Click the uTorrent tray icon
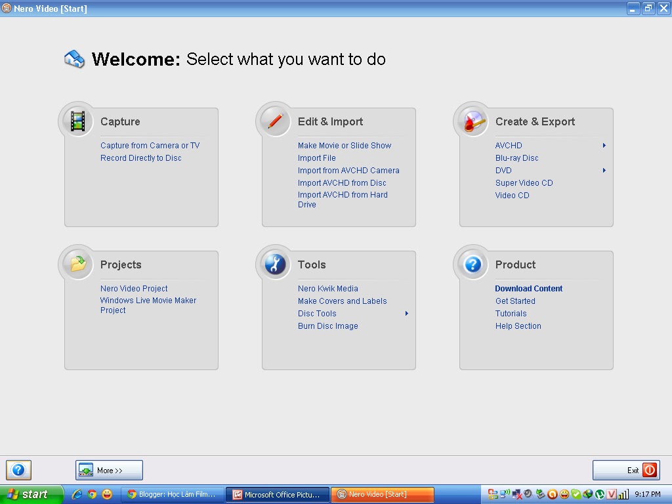 click(x=600, y=494)
